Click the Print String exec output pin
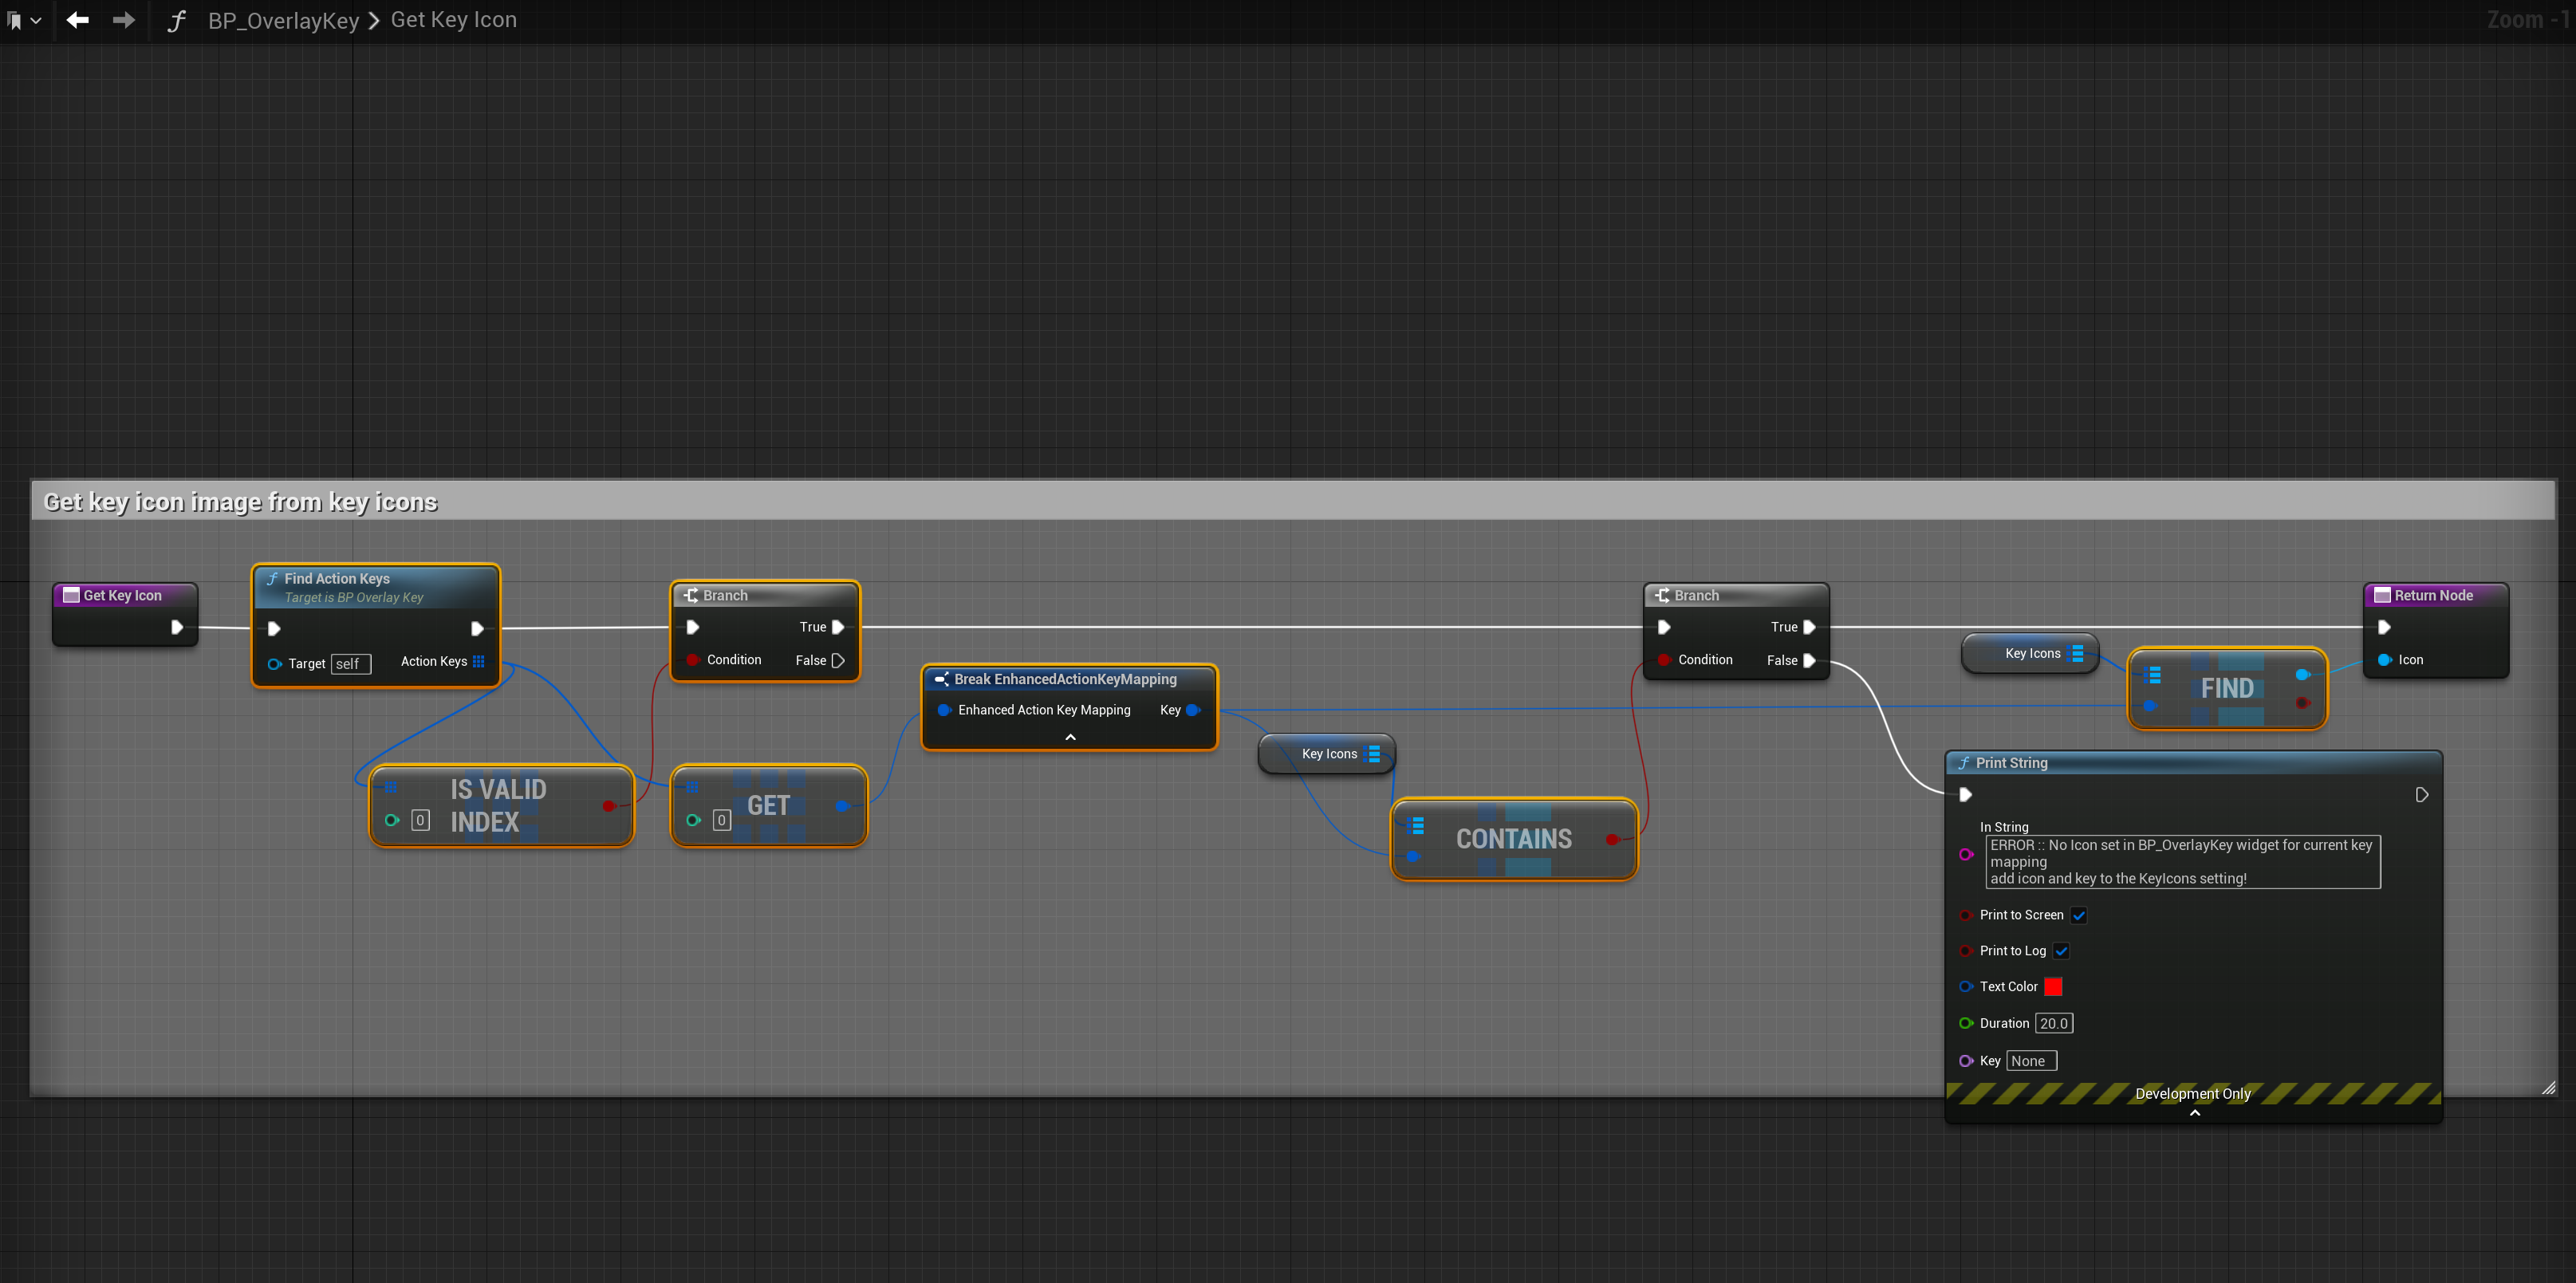 [2421, 795]
